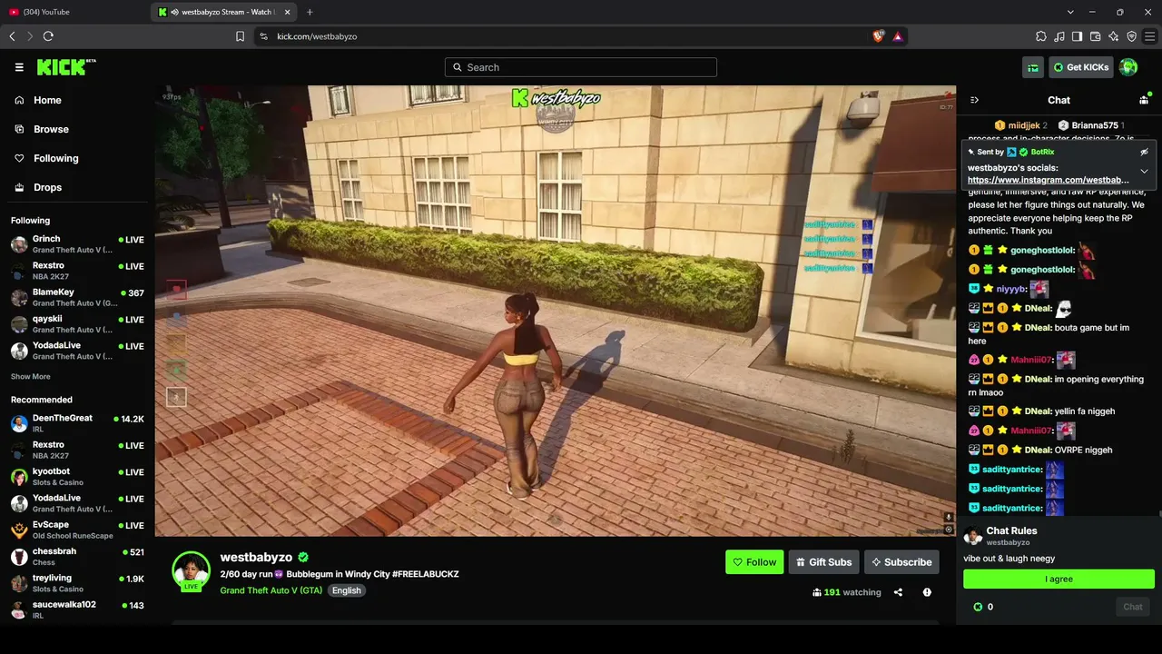Click the Kick search field
The width and height of the screenshot is (1162, 654).
(581, 67)
